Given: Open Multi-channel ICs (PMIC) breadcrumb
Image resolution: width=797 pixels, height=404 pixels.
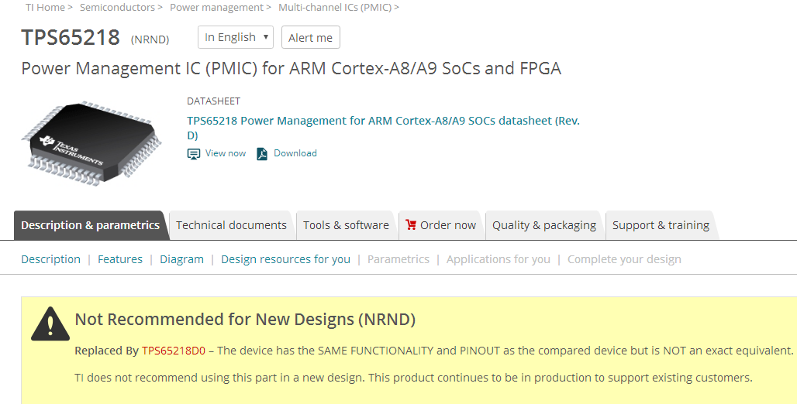Looking at the screenshot, I should (335, 7).
